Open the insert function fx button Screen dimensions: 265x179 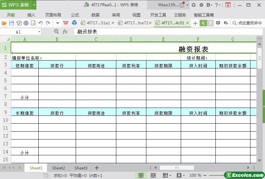[x=65, y=32]
